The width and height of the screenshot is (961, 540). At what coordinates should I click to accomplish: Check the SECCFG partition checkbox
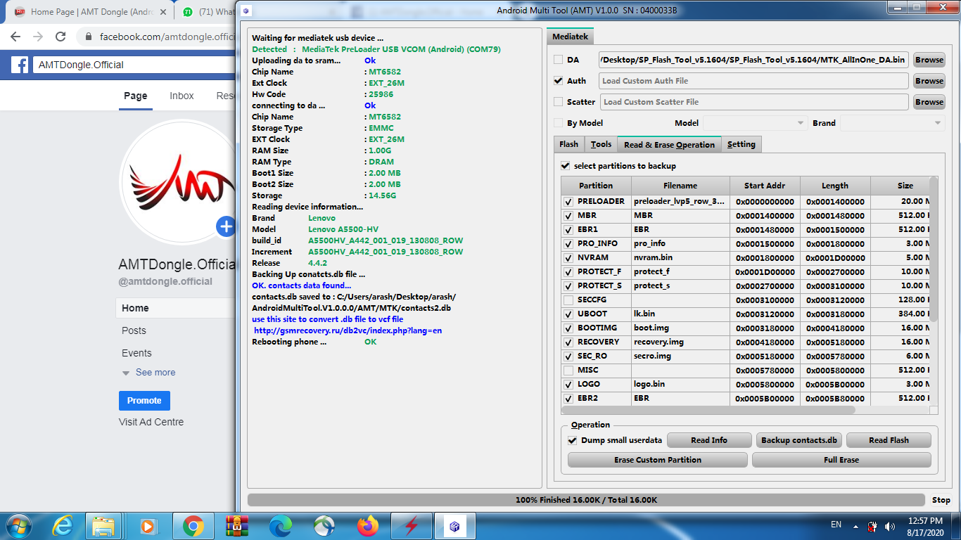point(568,300)
